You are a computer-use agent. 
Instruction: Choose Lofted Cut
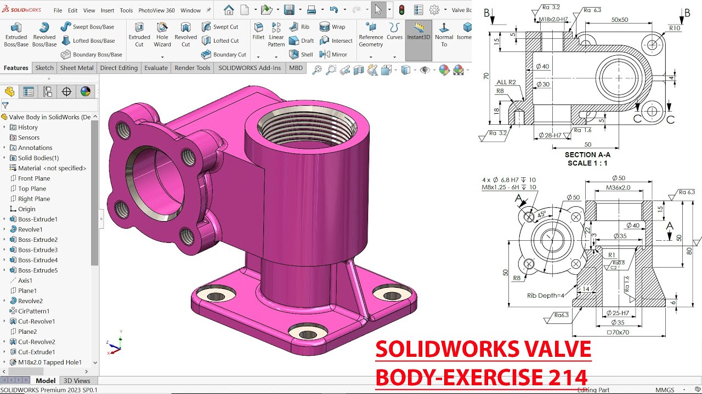(x=219, y=40)
